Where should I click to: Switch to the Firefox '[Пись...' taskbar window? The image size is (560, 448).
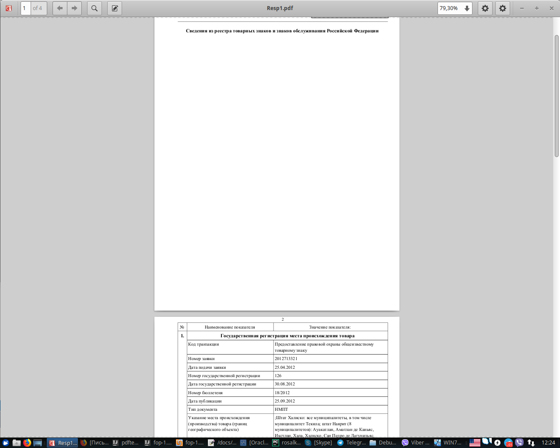[x=94, y=443]
